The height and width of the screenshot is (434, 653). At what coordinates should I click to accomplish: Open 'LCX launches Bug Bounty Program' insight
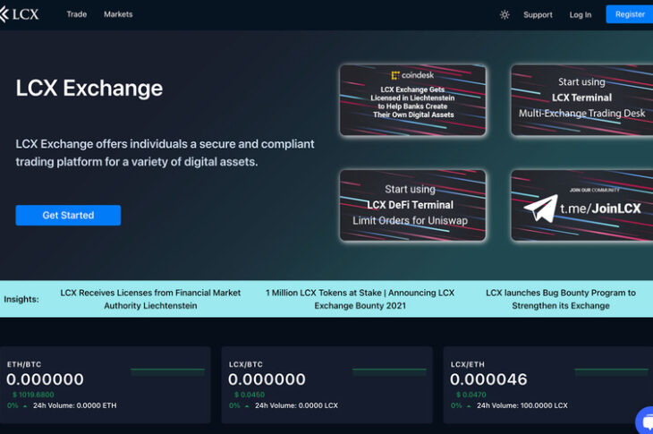coord(561,299)
